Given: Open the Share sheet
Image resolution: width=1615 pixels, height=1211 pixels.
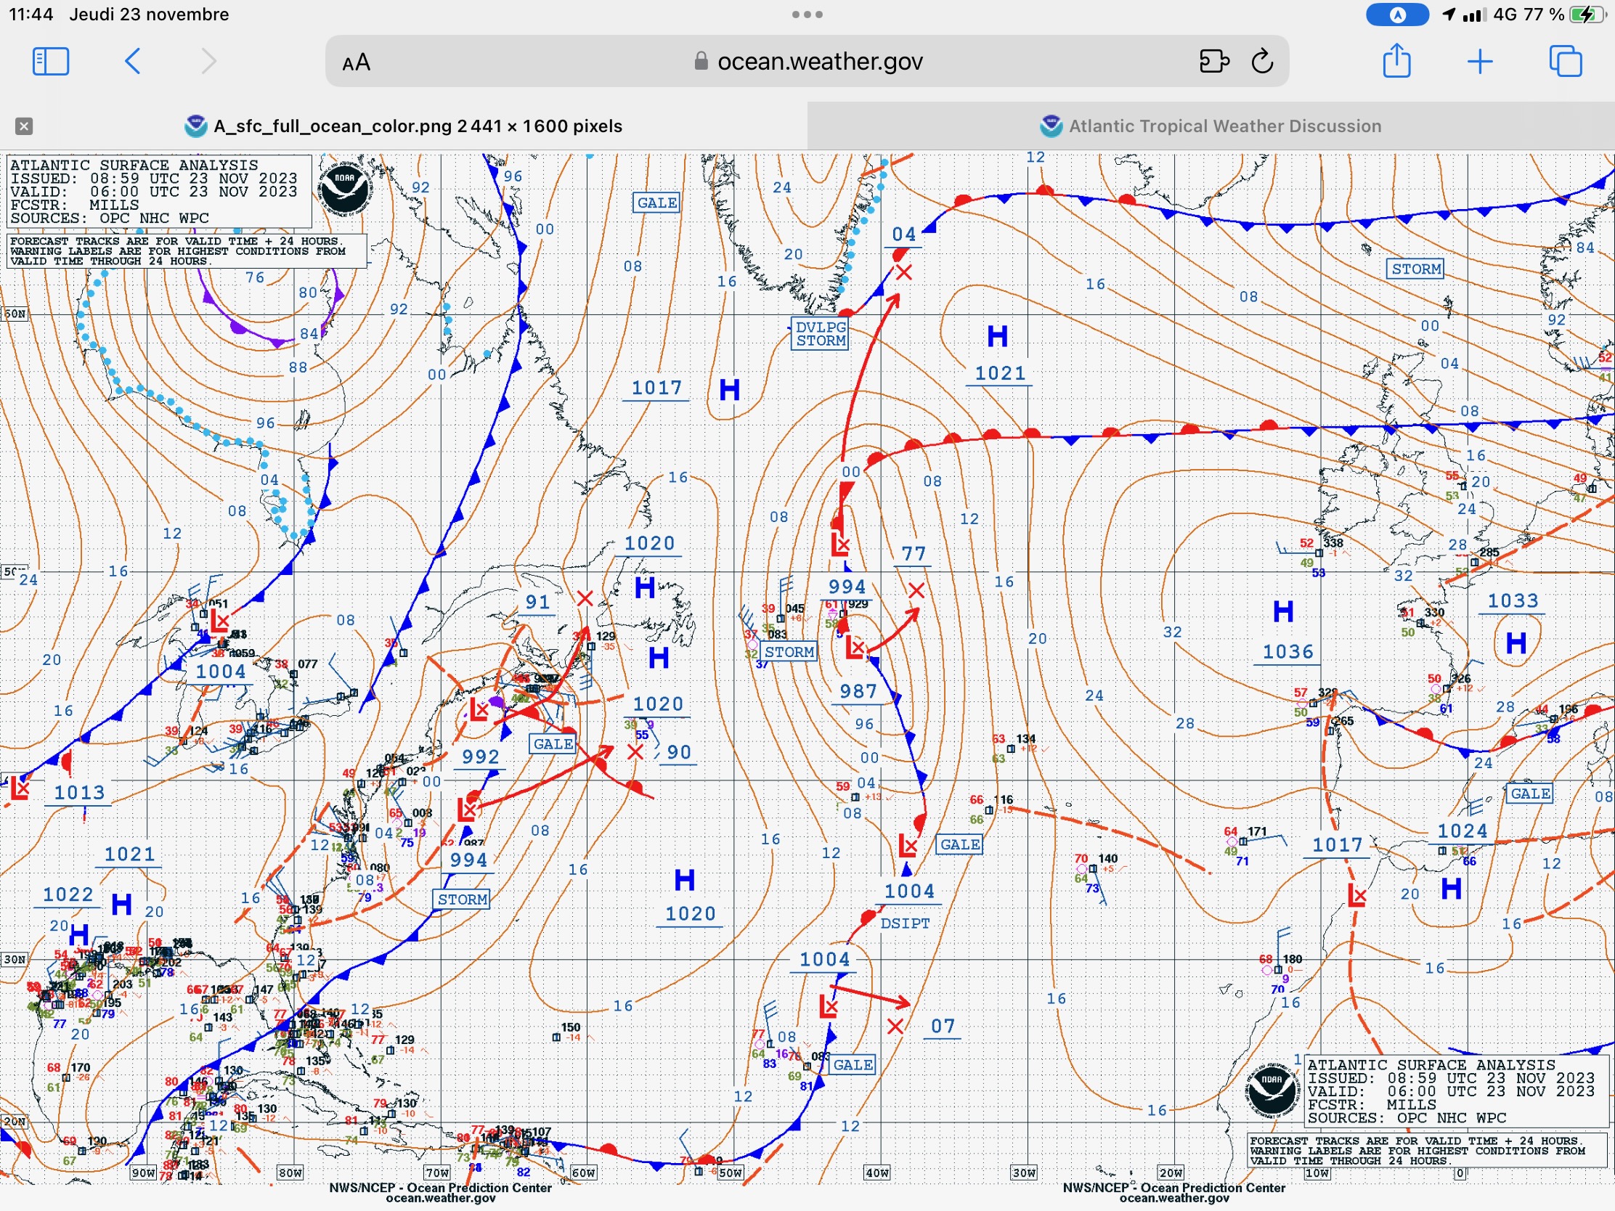Looking at the screenshot, I should pos(1396,61).
